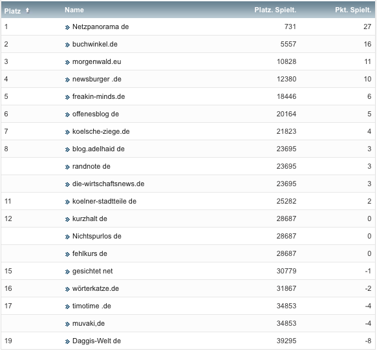
Task: Sort by the Name column header
Action: click(74, 10)
